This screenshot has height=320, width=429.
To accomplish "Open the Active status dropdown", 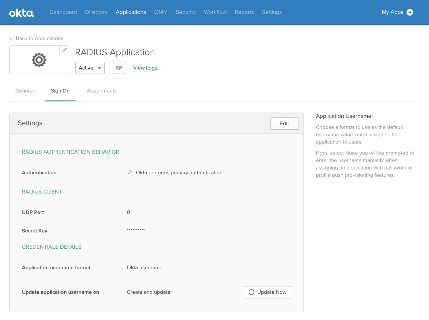I will click(x=90, y=68).
